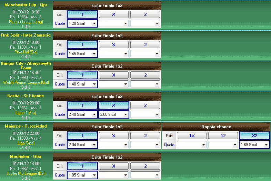Click the Premier League (Ing) league label
This screenshot has width=271, height=181.
click(26, 22)
